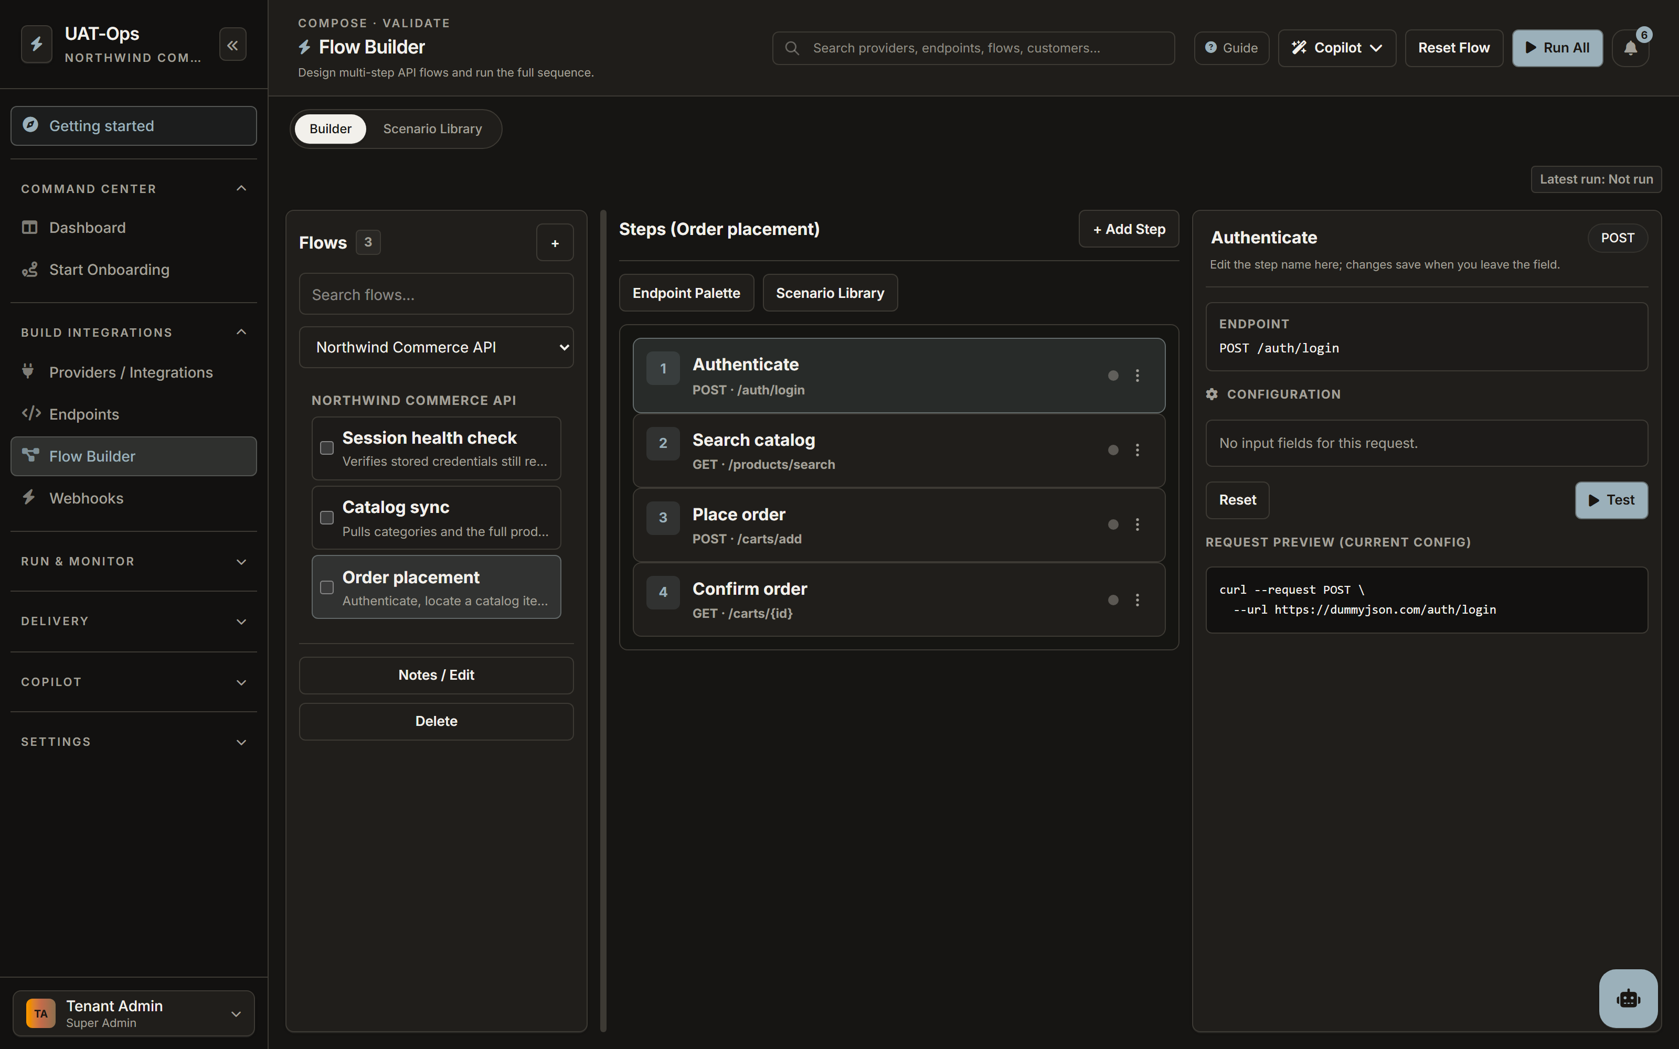This screenshot has width=1679, height=1049.
Task: Collapse the Build Integrations section
Action: [x=134, y=333]
